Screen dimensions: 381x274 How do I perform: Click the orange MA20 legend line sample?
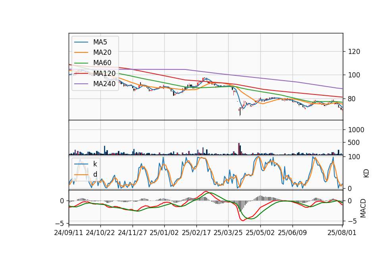[x=81, y=53]
